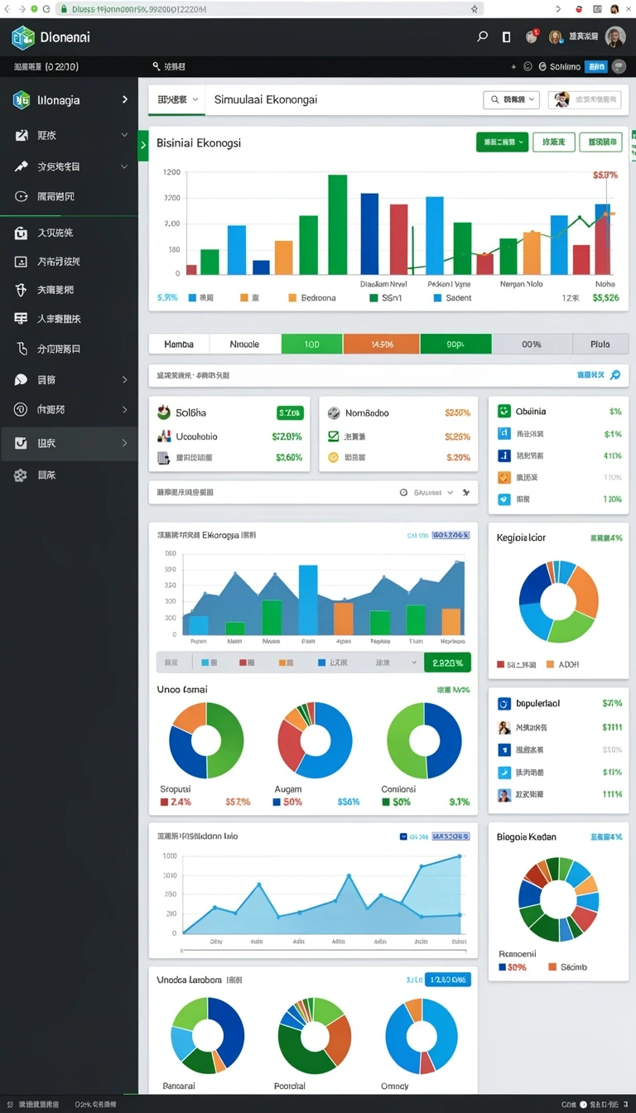636x1113 pixels.
Task: Click the speech bubble icon in the sidebar
Action: [21, 380]
